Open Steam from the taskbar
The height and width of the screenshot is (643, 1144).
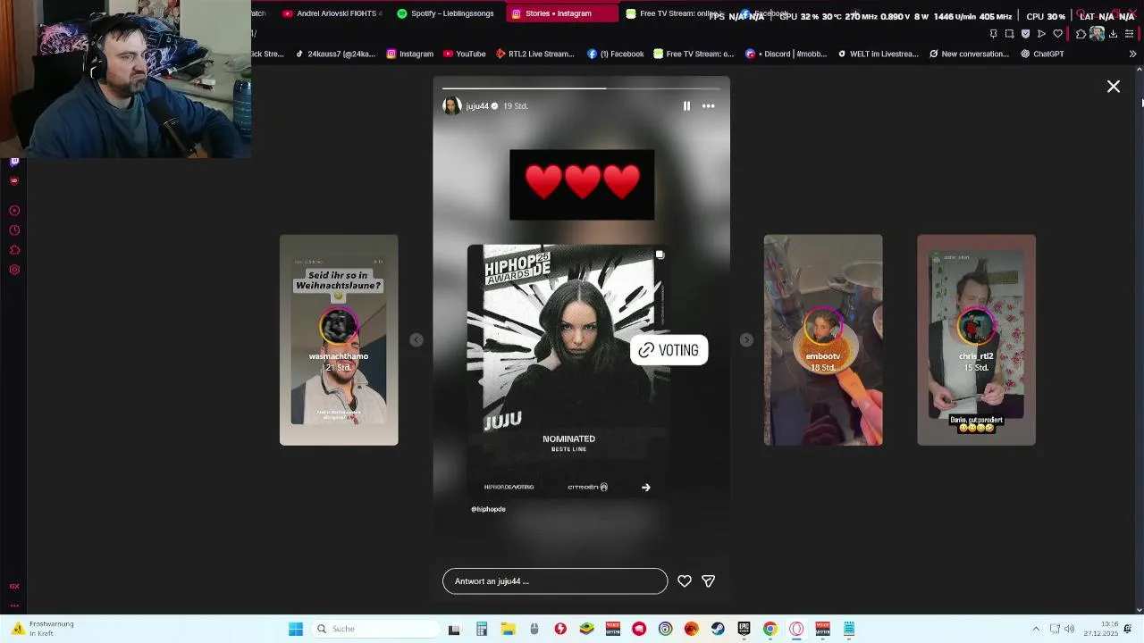click(x=718, y=629)
